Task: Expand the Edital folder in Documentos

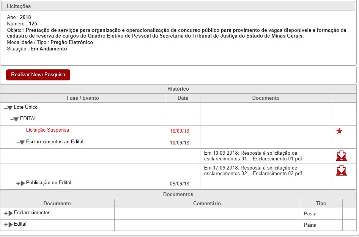Action: point(8,225)
